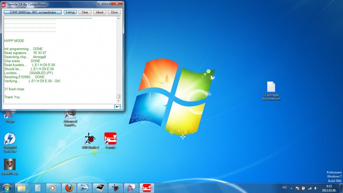Open Action Center flag tray icon
The width and height of the screenshot is (343, 193).
point(297,188)
